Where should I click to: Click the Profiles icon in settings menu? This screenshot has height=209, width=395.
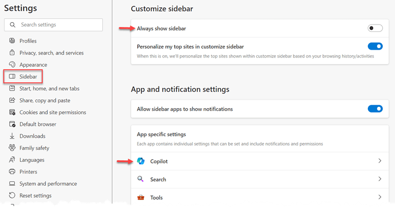click(x=12, y=41)
